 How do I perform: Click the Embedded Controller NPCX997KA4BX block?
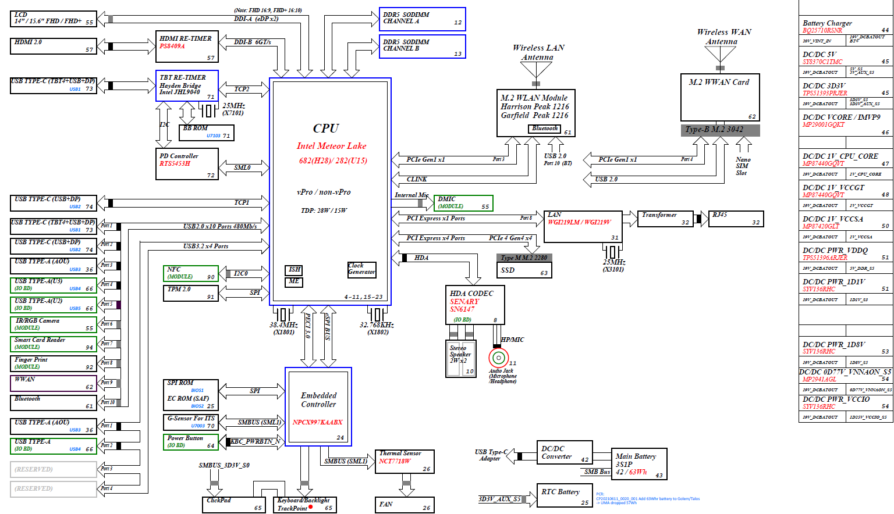pos(318,406)
